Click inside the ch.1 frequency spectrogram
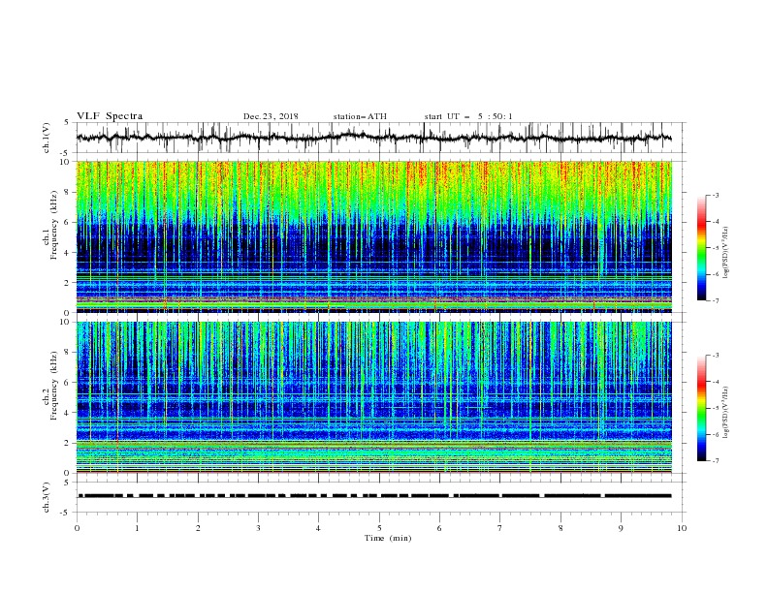 coord(374,236)
